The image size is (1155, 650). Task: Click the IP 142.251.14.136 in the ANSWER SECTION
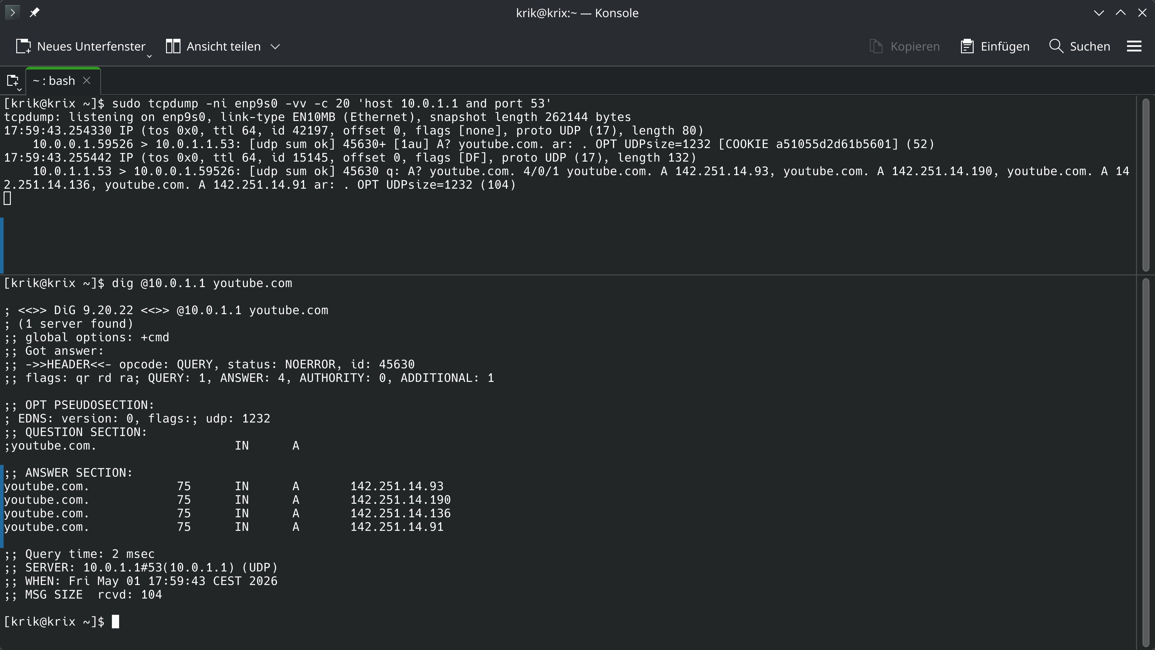point(400,513)
